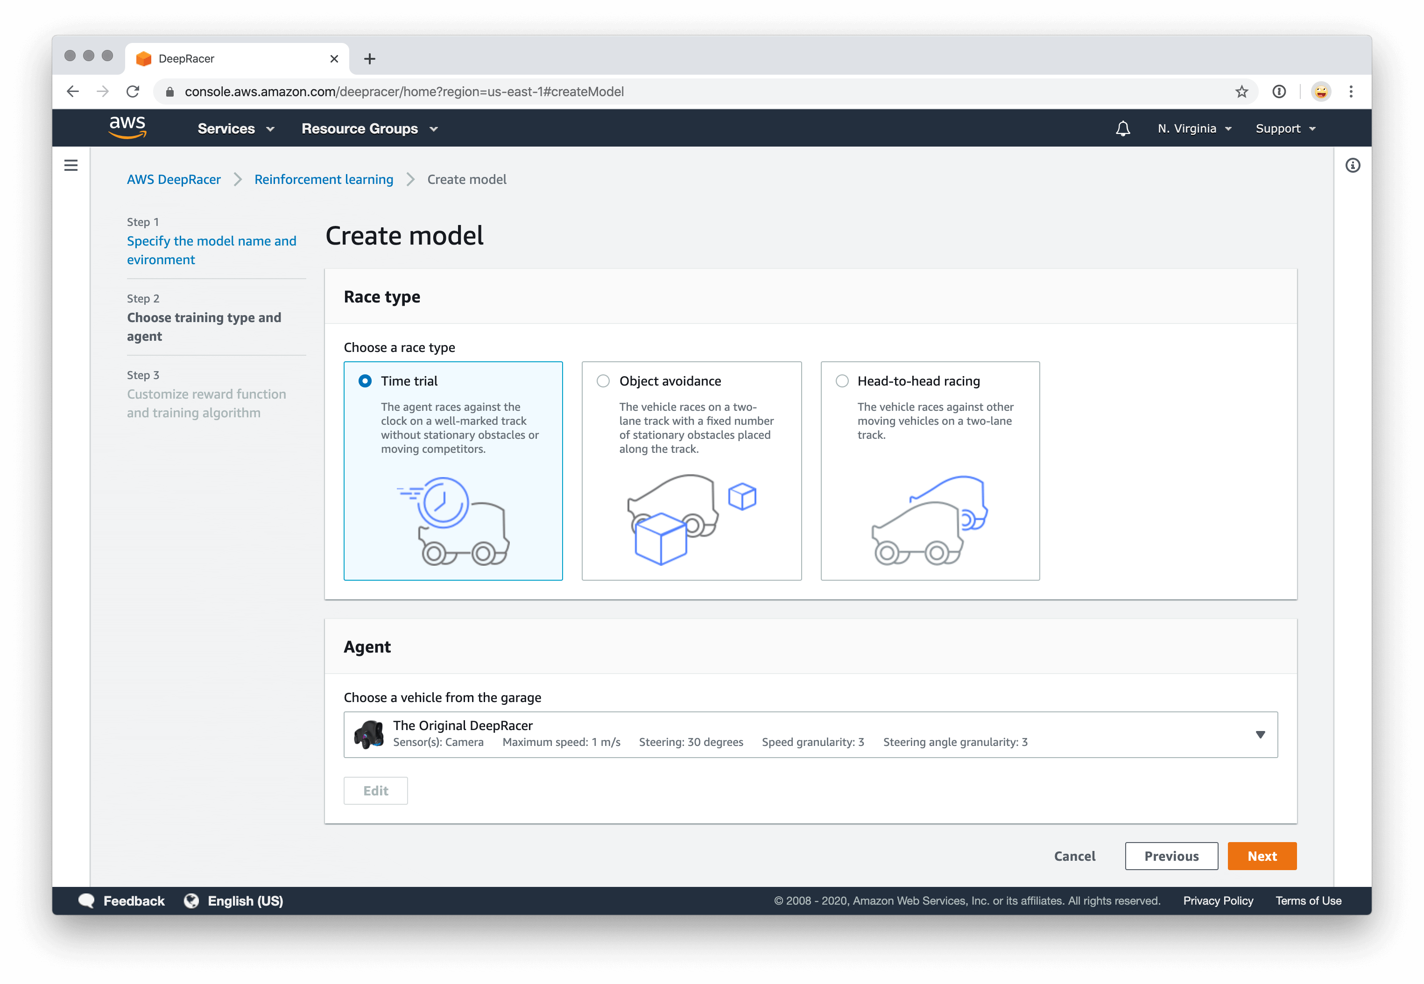
Task: Click the DeepRacer vehicle thumbnail image
Action: [369, 734]
